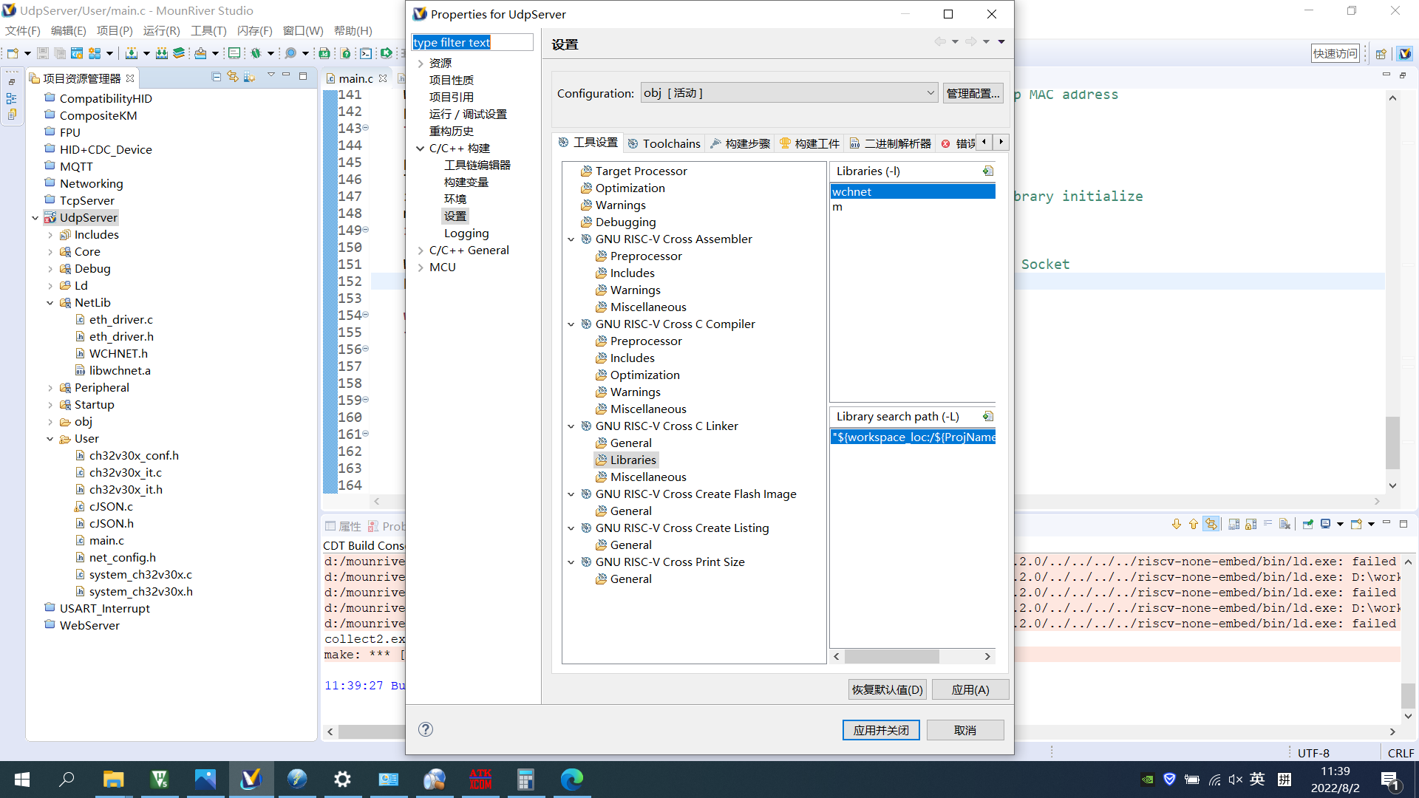Collapse GNU RISC-V Cross C Linker node
Screen dimensions: 1419x798
(x=571, y=426)
